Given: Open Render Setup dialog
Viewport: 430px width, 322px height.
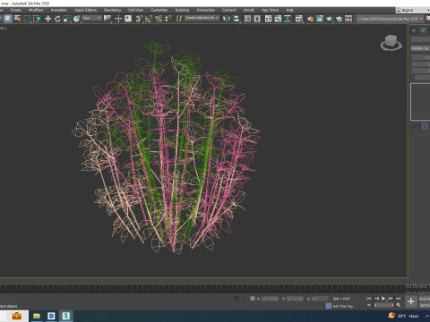Looking at the screenshot, I should click(x=310, y=19).
